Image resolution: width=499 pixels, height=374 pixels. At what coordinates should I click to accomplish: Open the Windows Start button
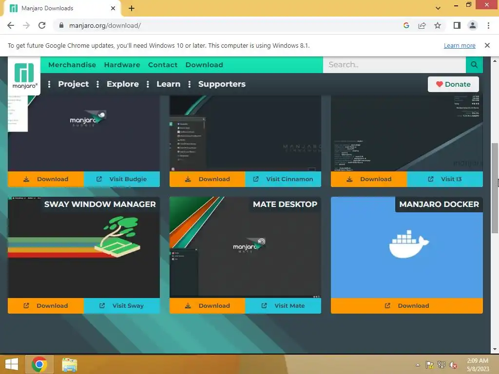pyautogui.click(x=12, y=364)
